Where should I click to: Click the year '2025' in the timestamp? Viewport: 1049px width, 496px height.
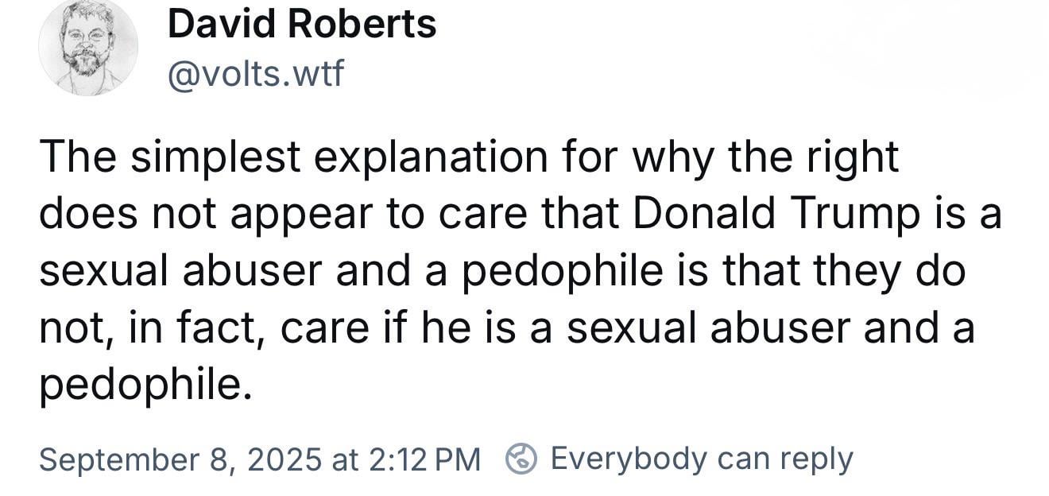285,459
